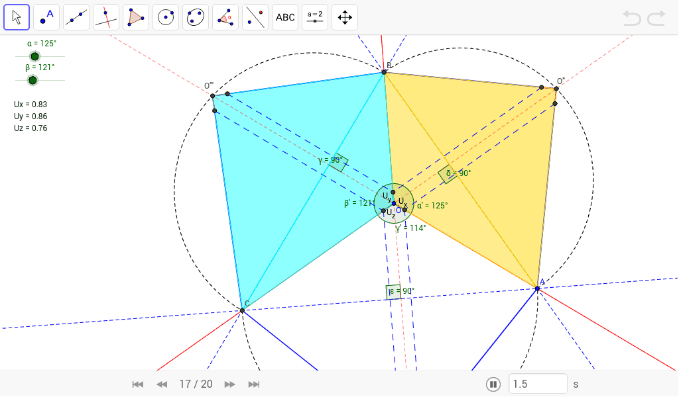Select the Move arrow tool

click(x=17, y=17)
